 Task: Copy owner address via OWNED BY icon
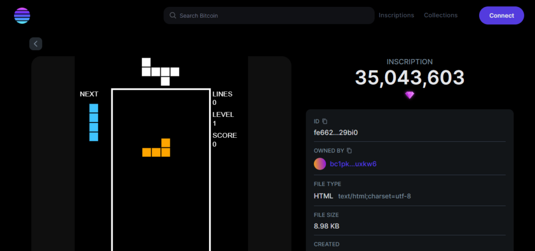[349, 151]
